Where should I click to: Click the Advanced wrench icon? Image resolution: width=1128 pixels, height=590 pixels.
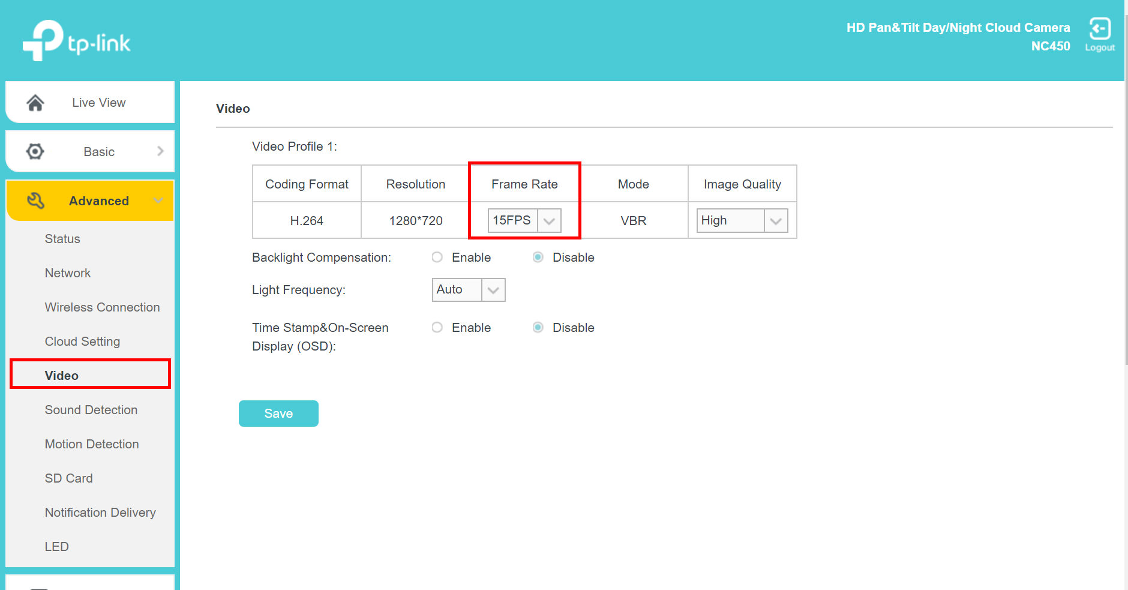coord(35,200)
